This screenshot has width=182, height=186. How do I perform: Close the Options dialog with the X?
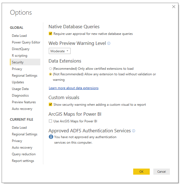pos(174,7)
